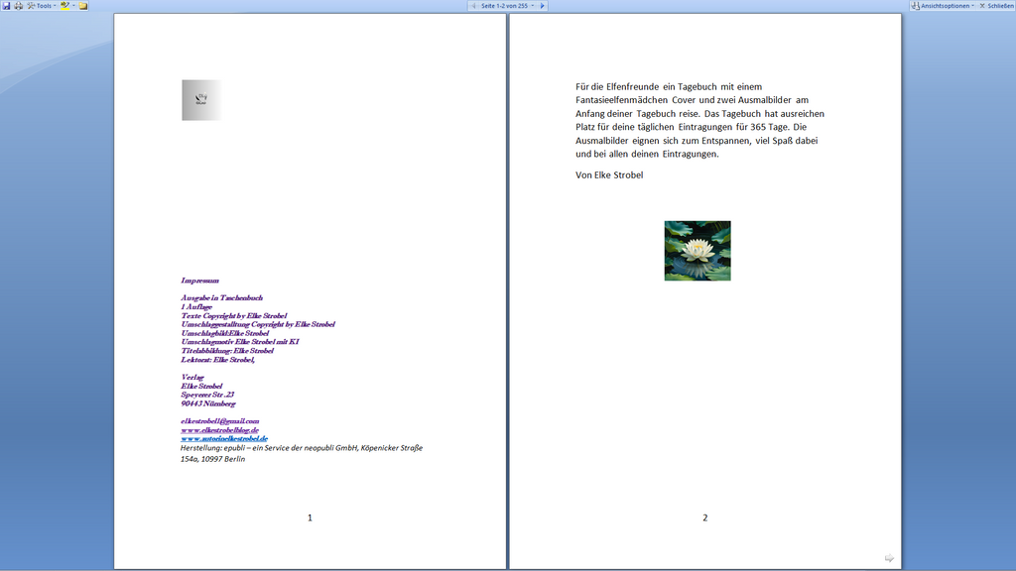Open the www.autorinelkestrobel.de link
The height and width of the screenshot is (571, 1016).
224,438
